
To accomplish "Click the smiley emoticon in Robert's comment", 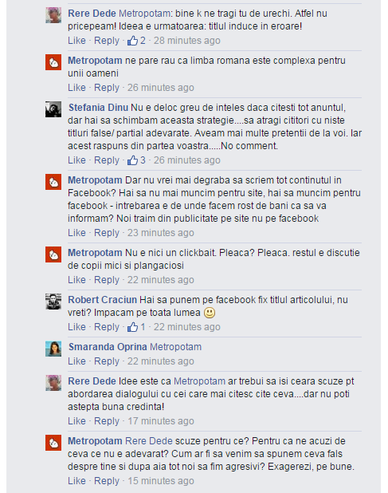I will (210, 313).
